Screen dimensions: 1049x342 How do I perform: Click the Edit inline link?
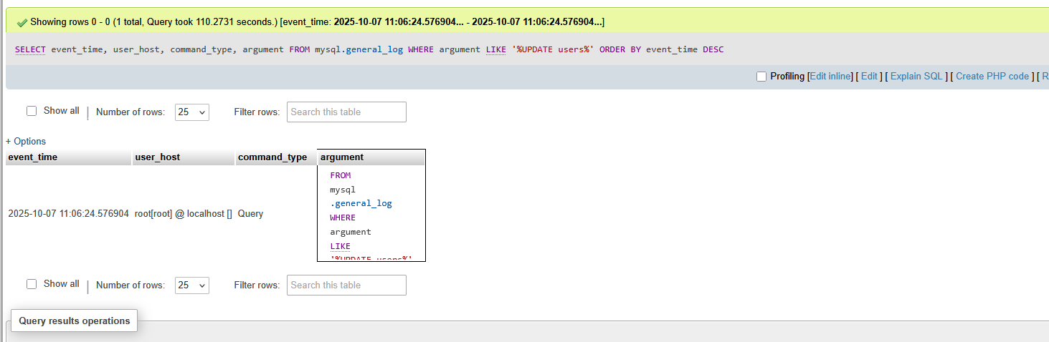pos(830,77)
